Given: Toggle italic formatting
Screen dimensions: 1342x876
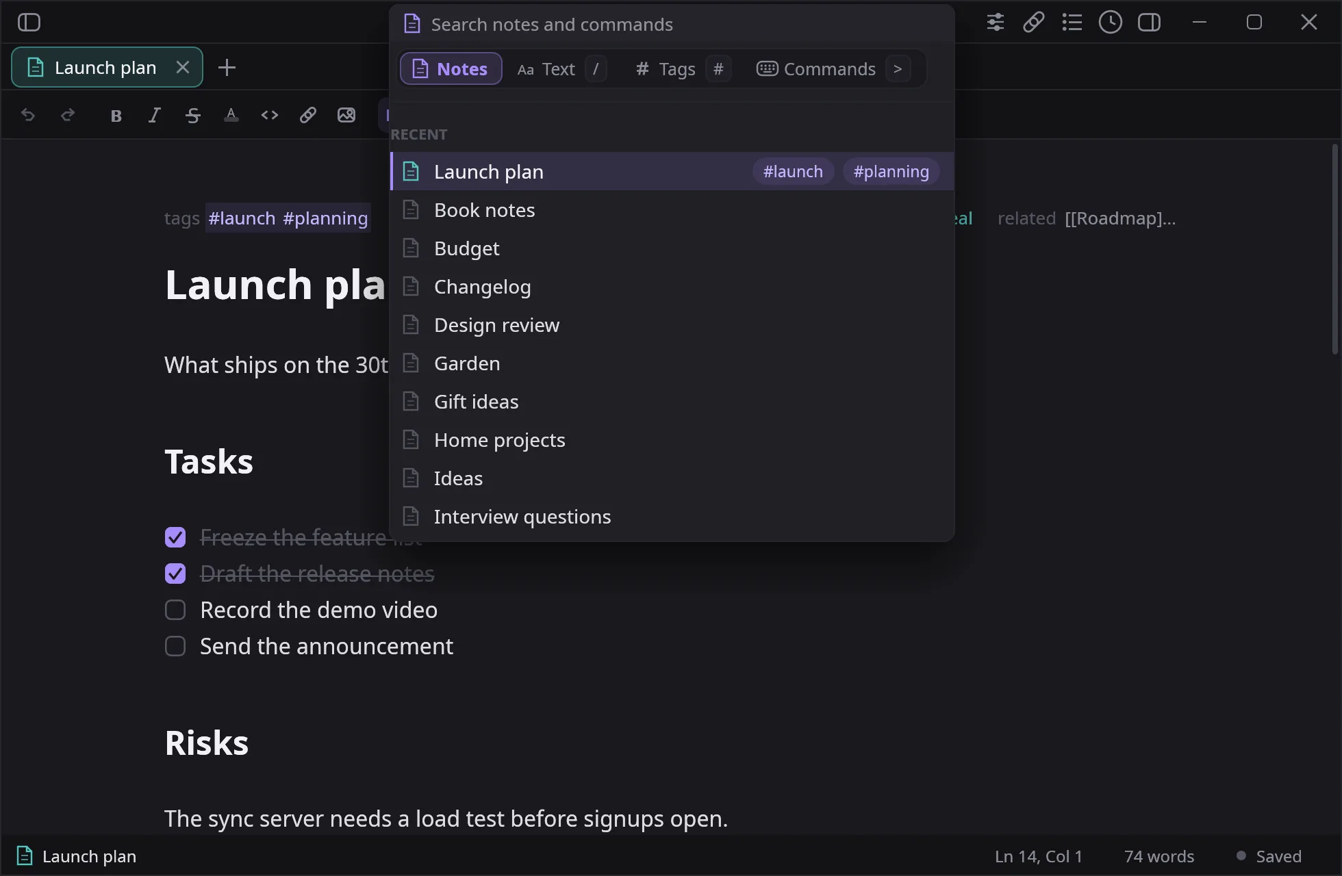Looking at the screenshot, I should [x=154, y=115].
